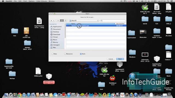The image size is (175, 98).
Task: Select the Resource radio button
Action: [x=65, y=54]
